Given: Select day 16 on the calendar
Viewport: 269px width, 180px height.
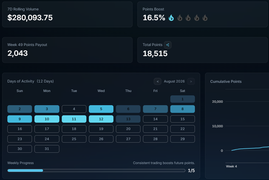Looking at the screenshot, I should [x=19, y=129].
